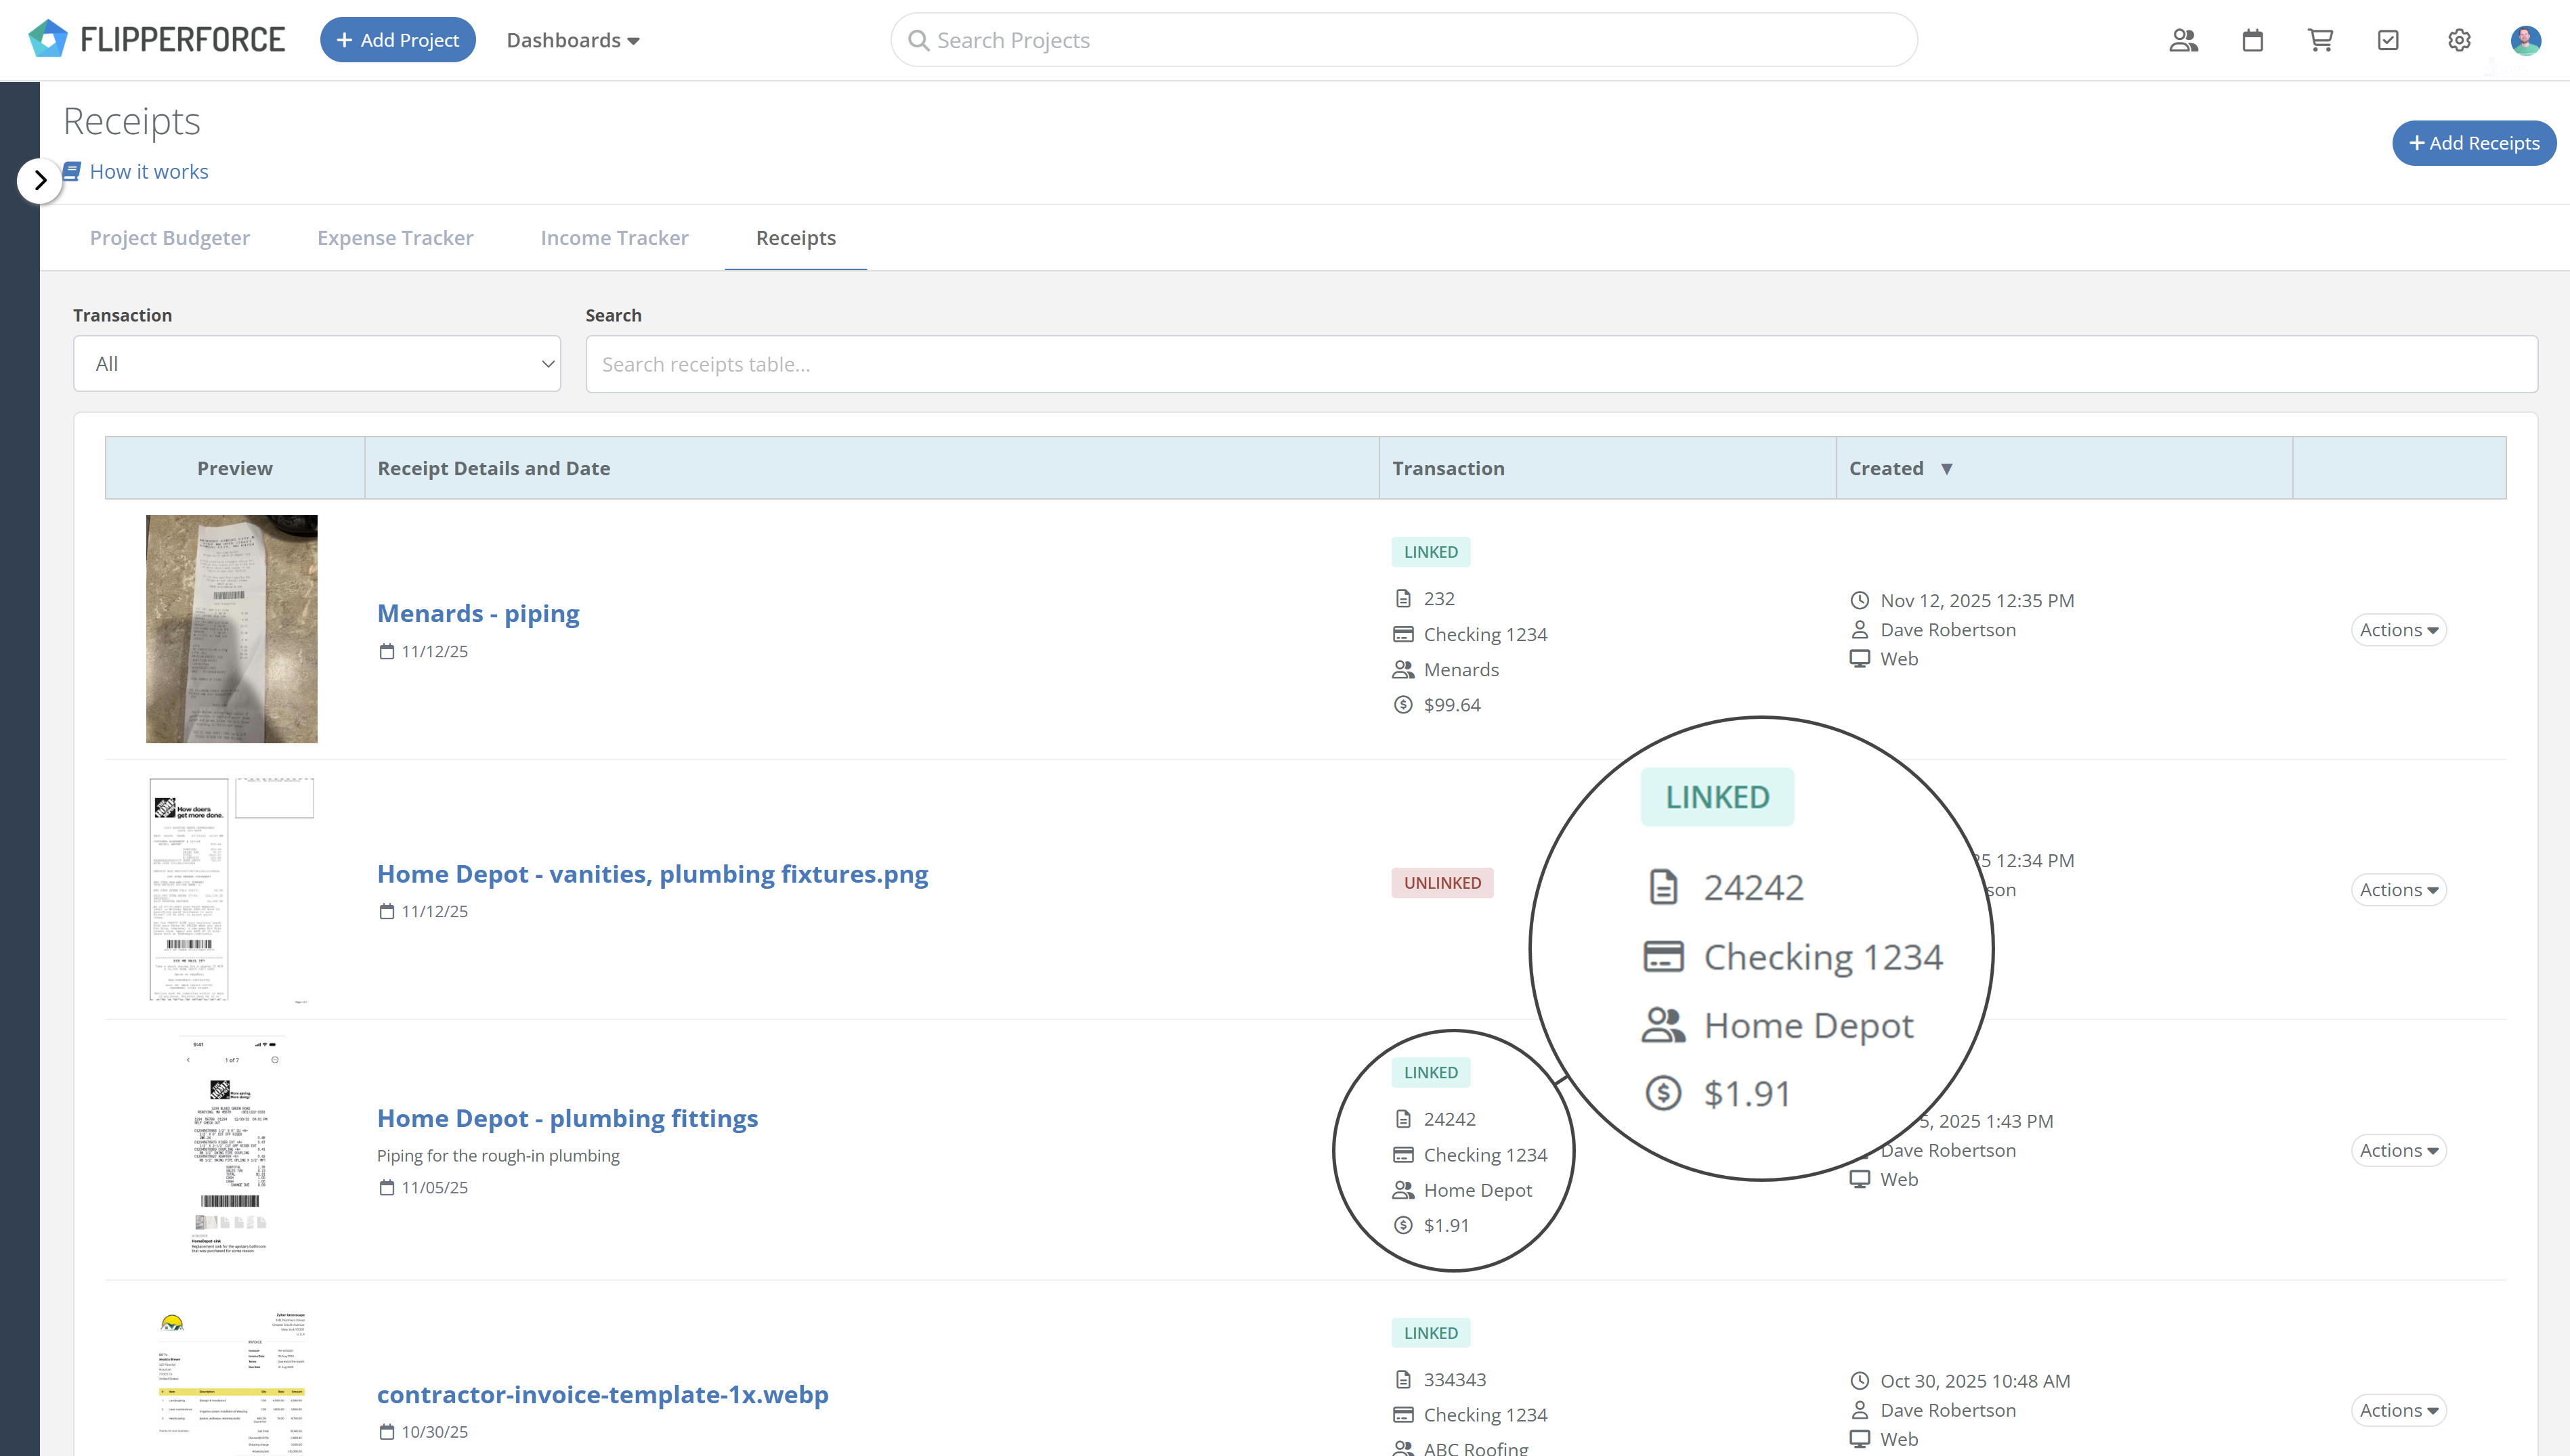Screen dimensions: 2570x1456
Task: Switch to the Project Budgeter tab
Action: tap(169, 238)
